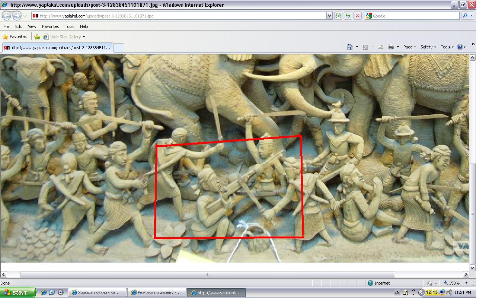
Task: Switch to the http://www.yaplakal taskbar window
Action: 216,293
